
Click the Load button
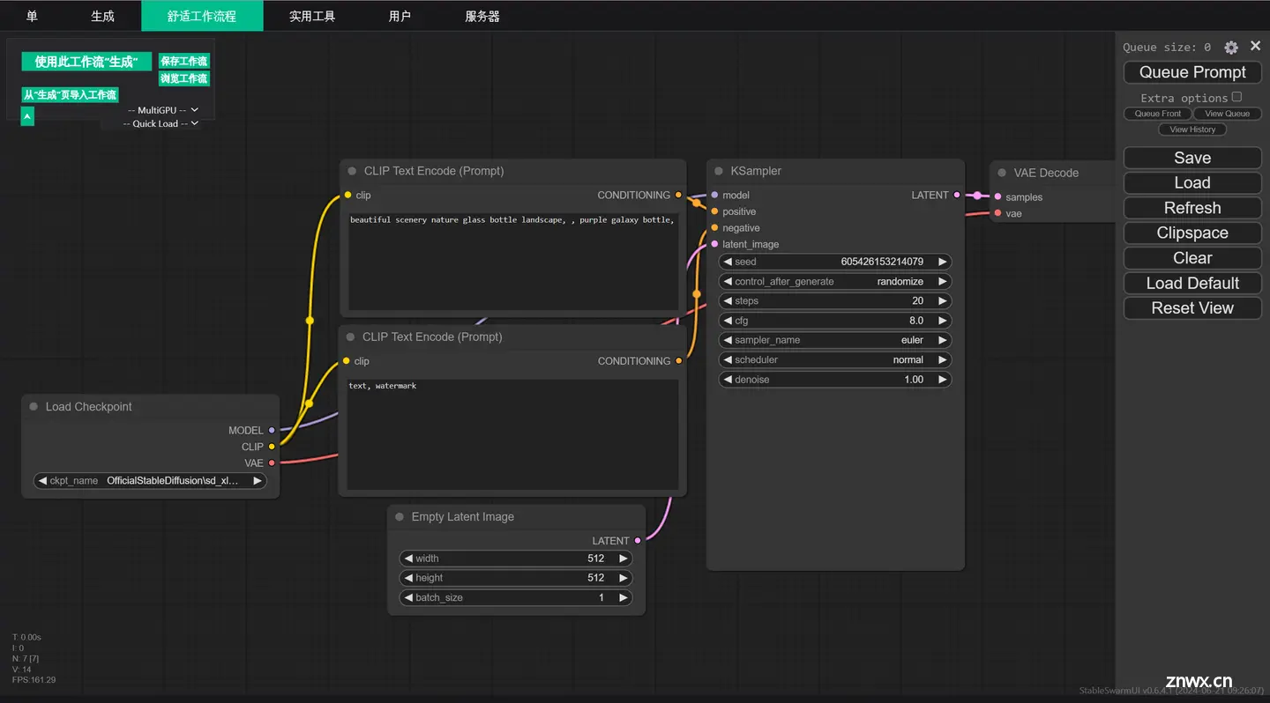1192,182
